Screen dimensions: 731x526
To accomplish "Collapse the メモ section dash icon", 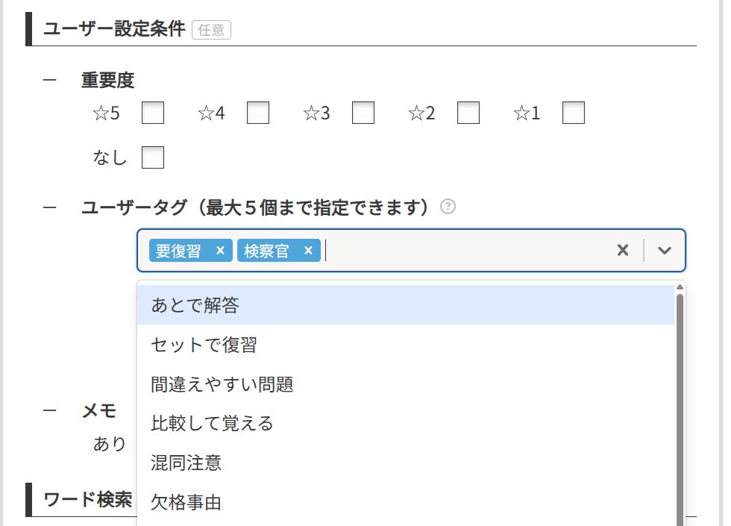I will [x=50, y=411].
